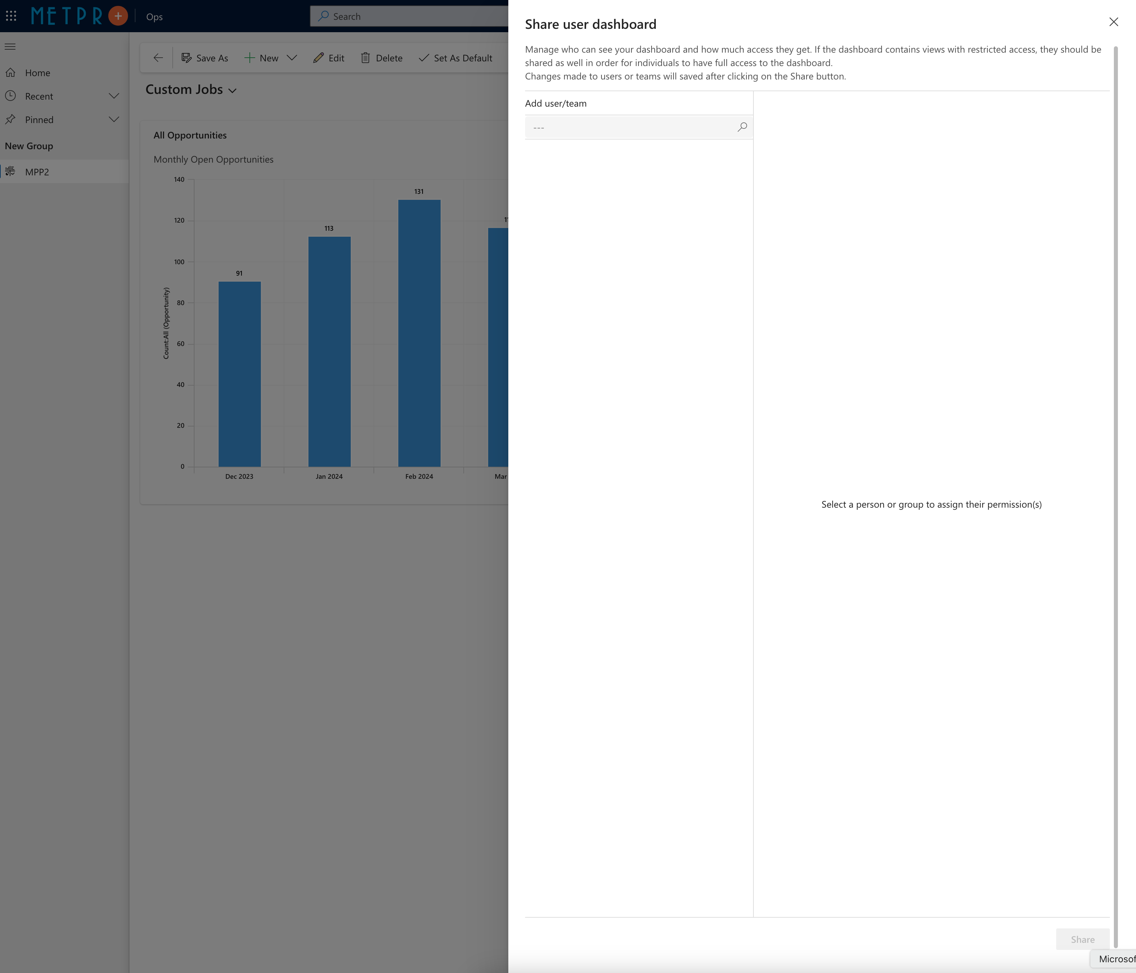The width and height of the screenshot is (1136, 973).
Task: Expand the Pinned section chevron
Action: [113, 119]
